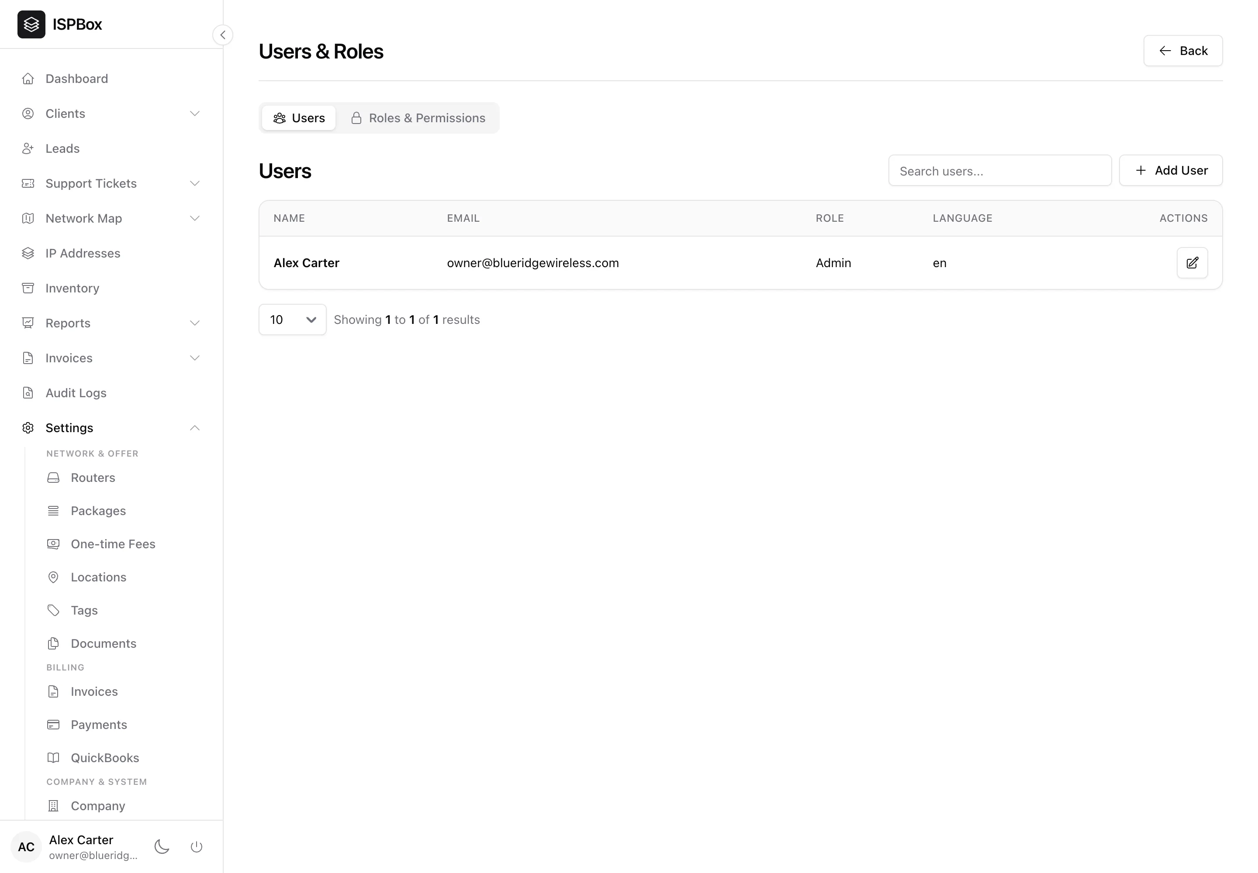The width and height of the screenshot is (1258, 873).
Task: Click the EMAIL column header
Action: pos(463,218)
